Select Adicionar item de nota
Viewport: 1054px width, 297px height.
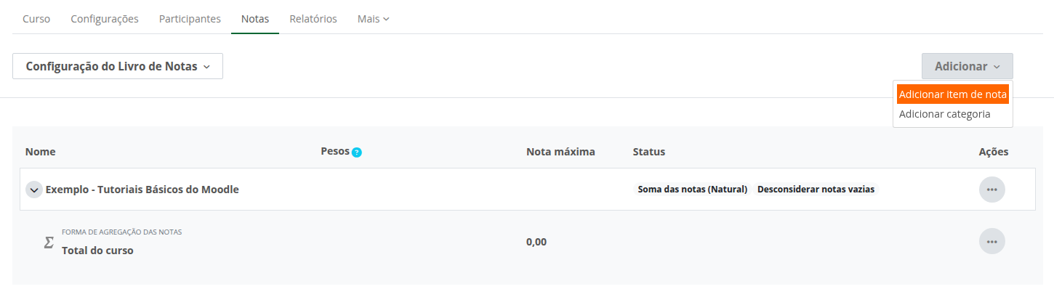click(952, 94)
